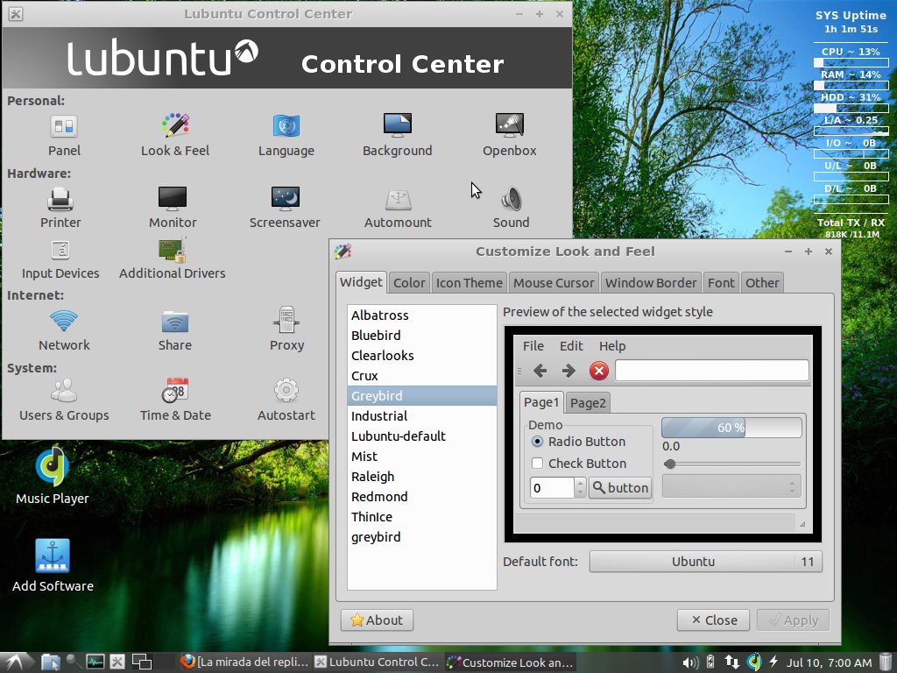The height and width of the screenshot is (673, 897).
Task: Select the Radio Button in Demo
Action: click(x=537, y=442)
